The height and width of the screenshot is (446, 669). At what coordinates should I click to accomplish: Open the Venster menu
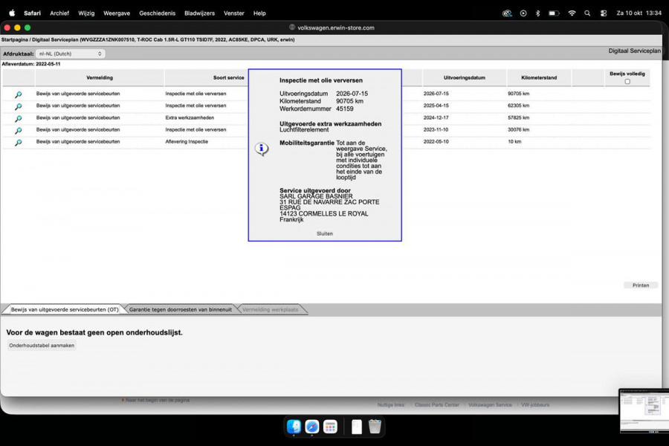pyautogui.click(x=234, y=13)
